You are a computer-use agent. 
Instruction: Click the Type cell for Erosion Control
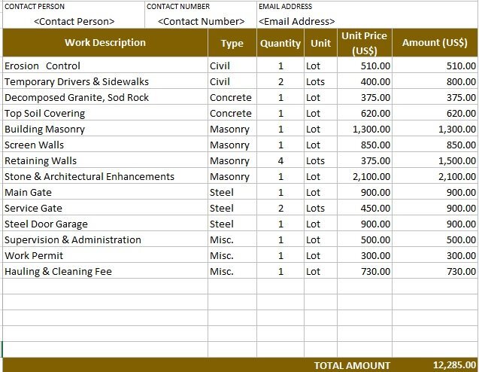232,66
